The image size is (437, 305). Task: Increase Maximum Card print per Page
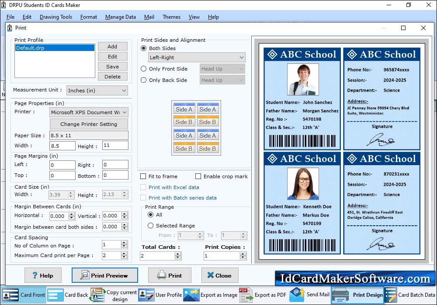click(124, 253)
